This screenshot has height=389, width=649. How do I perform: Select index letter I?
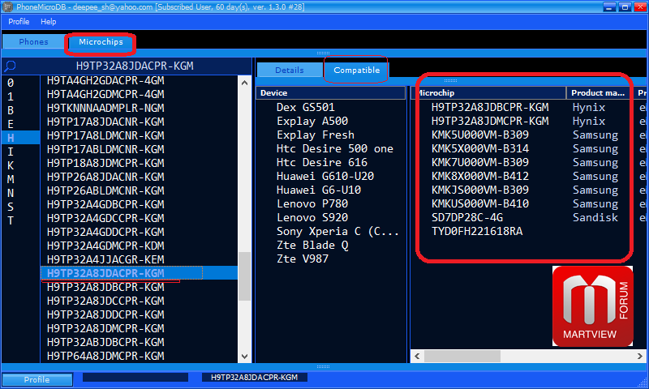[11, 152]
